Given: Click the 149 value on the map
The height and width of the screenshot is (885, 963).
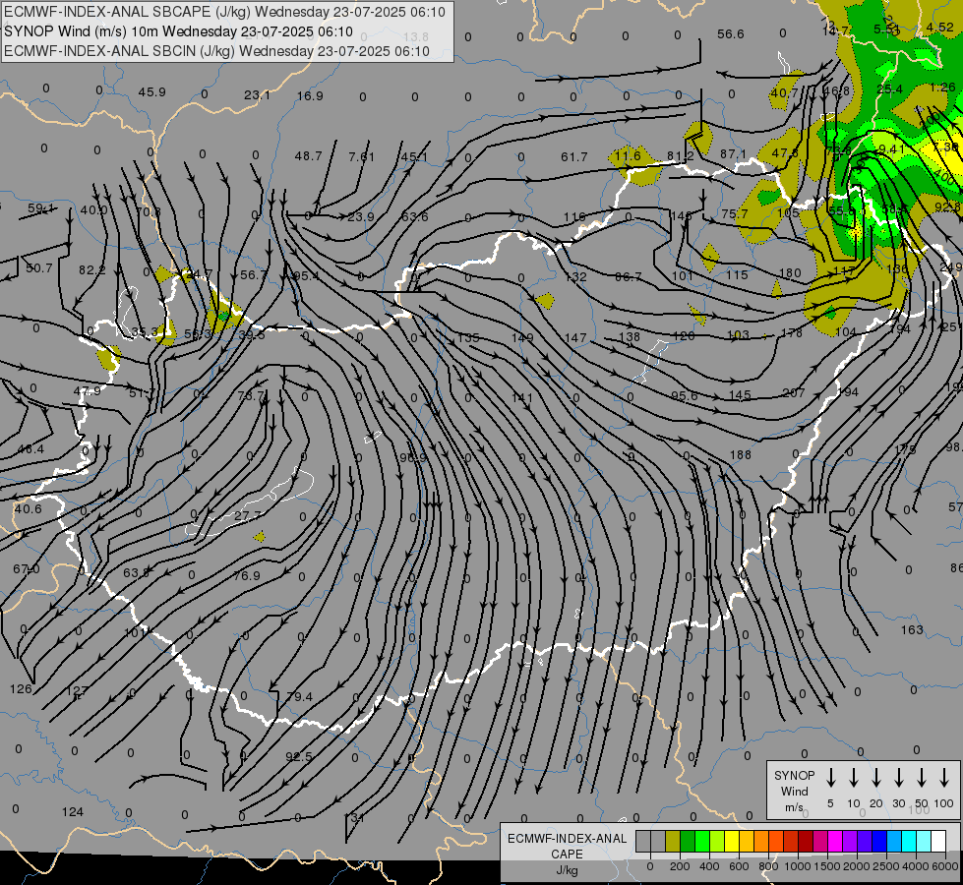Looking at the screenshot, I should [x=522, y=338].
